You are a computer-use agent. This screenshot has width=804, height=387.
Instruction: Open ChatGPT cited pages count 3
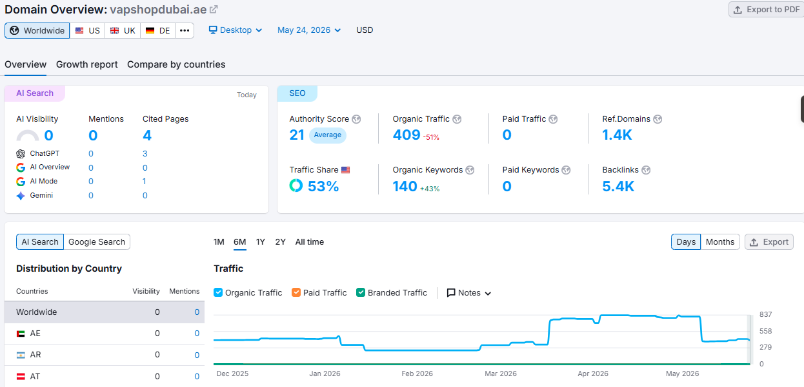point(145,153)
